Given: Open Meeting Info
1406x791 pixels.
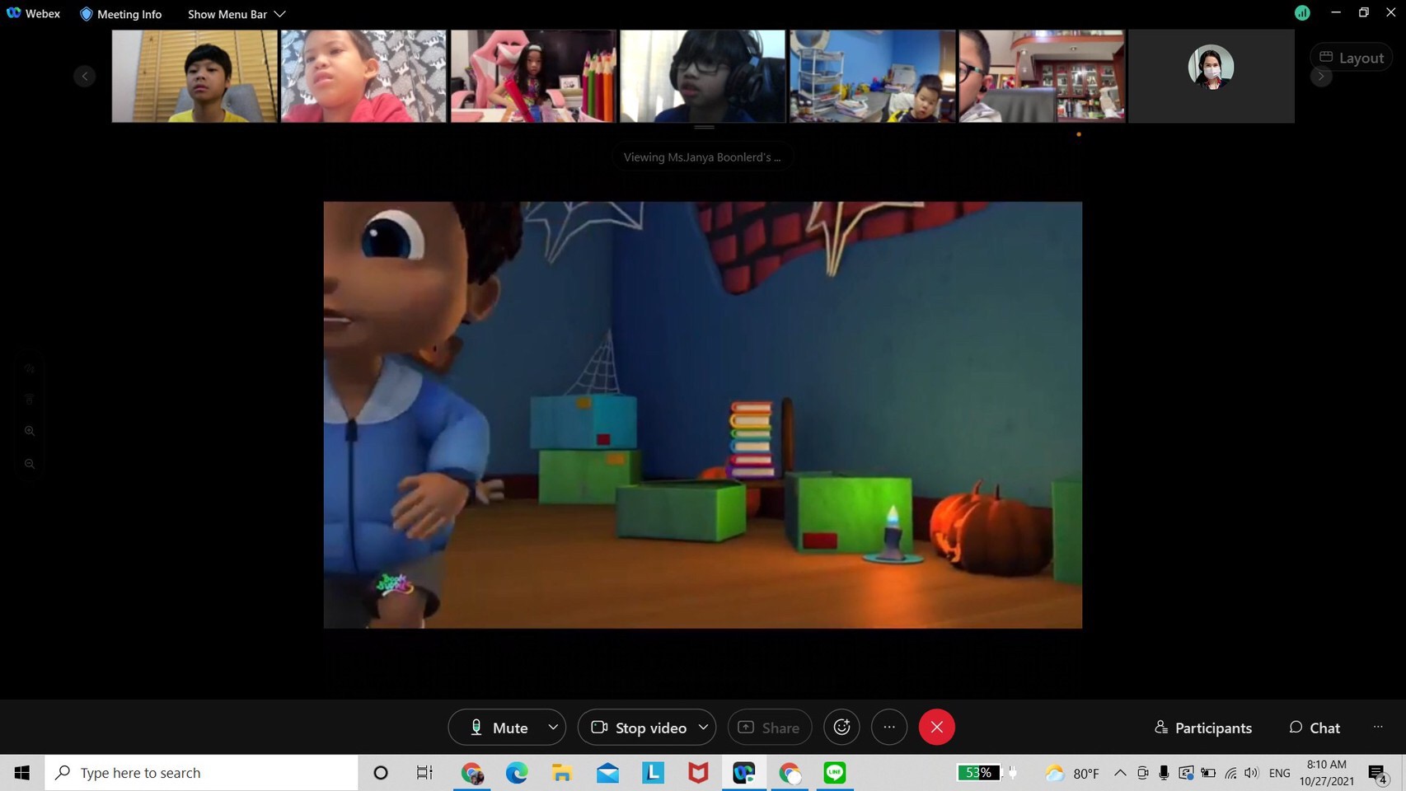Looking at the screenshot, I should (x=120, y=14).
